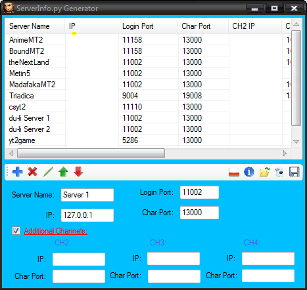Viewport: 307px width, 290px height.
Task: Click the vertical scrollbar thumb
Action: coord(296,78)
